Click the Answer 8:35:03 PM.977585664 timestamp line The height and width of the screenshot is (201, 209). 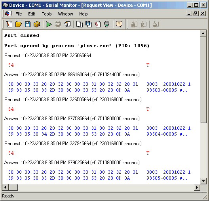tap(72, 119)
